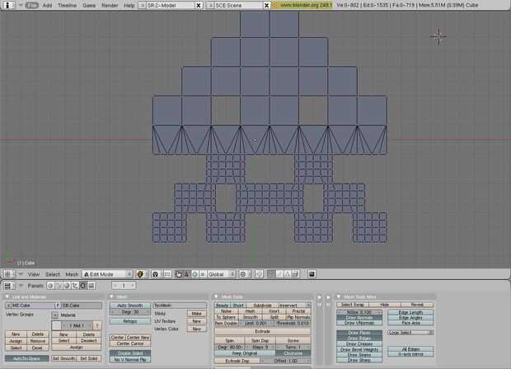Open the Timeline menu
This screenshot has height=369, width=511.
tap(67, 5)
